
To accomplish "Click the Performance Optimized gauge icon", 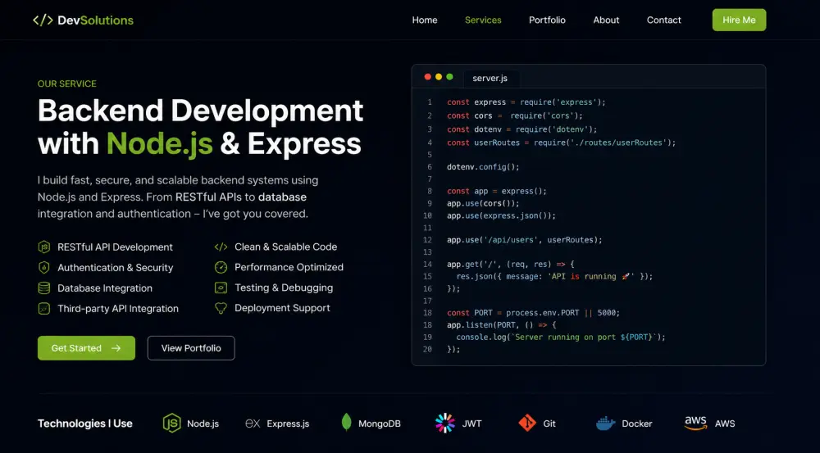I will click(221, 268).
